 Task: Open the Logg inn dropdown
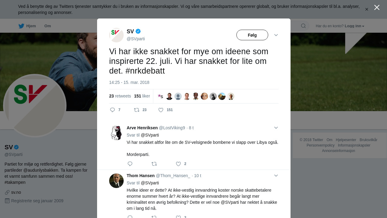354,26
